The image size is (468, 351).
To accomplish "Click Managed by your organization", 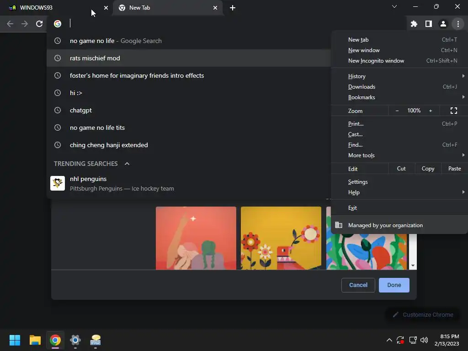I will (x=399, y=225).
